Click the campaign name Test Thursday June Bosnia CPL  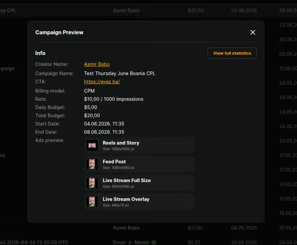pos(120,73)
